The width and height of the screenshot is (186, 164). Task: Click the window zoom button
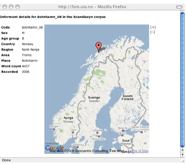pyautogui.click(x=18, y=7)
